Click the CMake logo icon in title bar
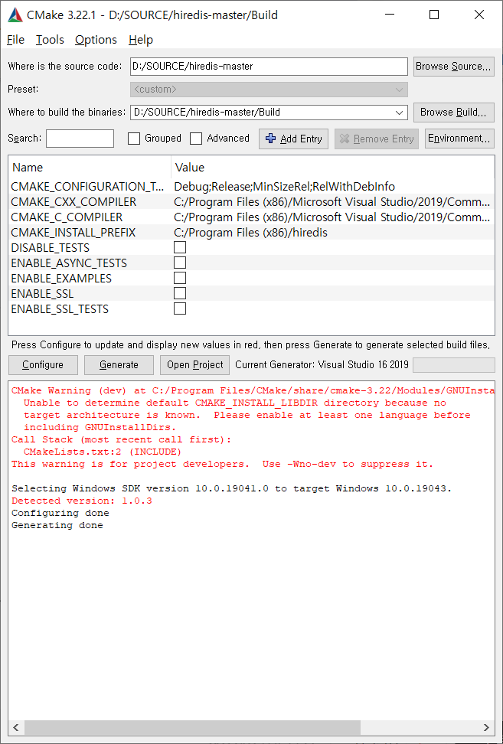 pos(15,15)
